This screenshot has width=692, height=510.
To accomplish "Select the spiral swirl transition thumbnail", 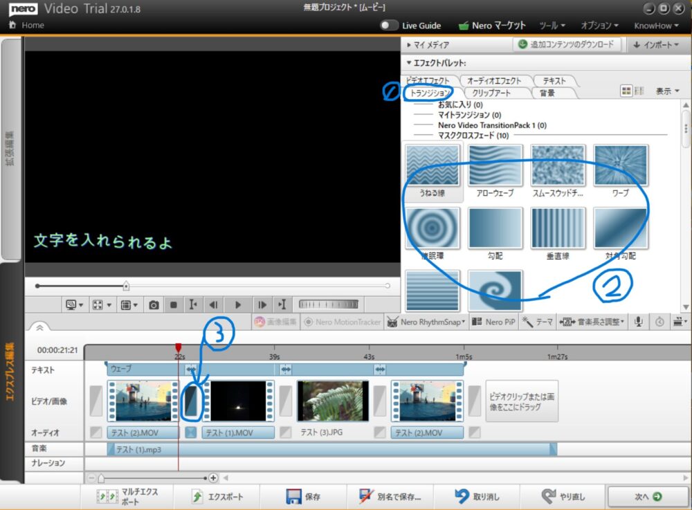I will point(495,291).
